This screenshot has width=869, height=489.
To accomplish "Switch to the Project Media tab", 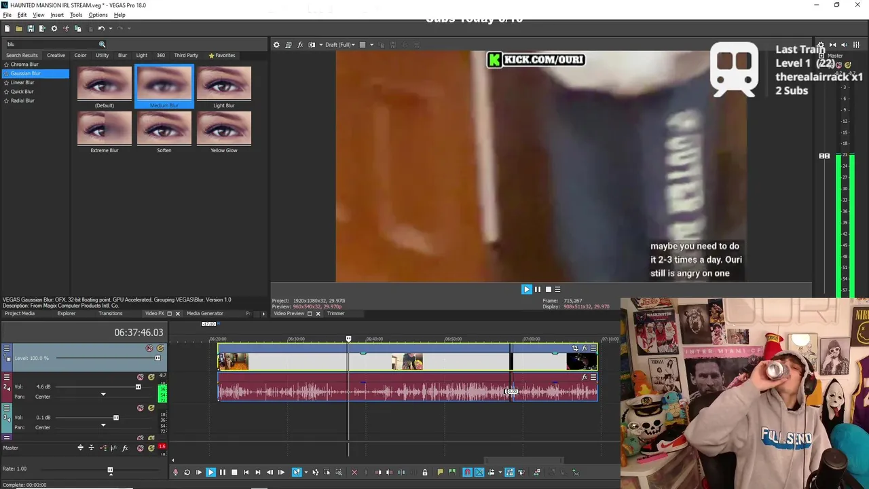I will [x=20, y=314].
